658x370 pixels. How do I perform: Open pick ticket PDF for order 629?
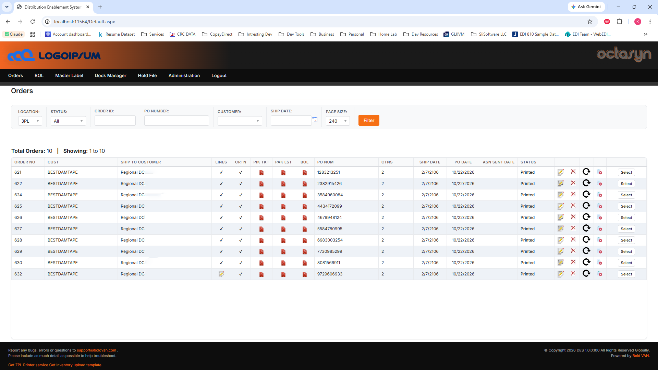(x=261, y=251)
